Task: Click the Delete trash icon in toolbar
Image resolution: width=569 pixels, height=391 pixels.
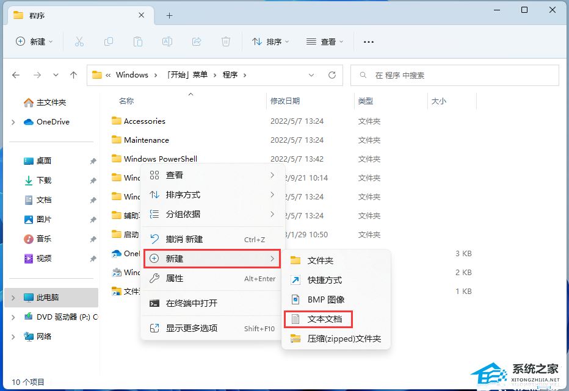Action: (x=226, y=41)
